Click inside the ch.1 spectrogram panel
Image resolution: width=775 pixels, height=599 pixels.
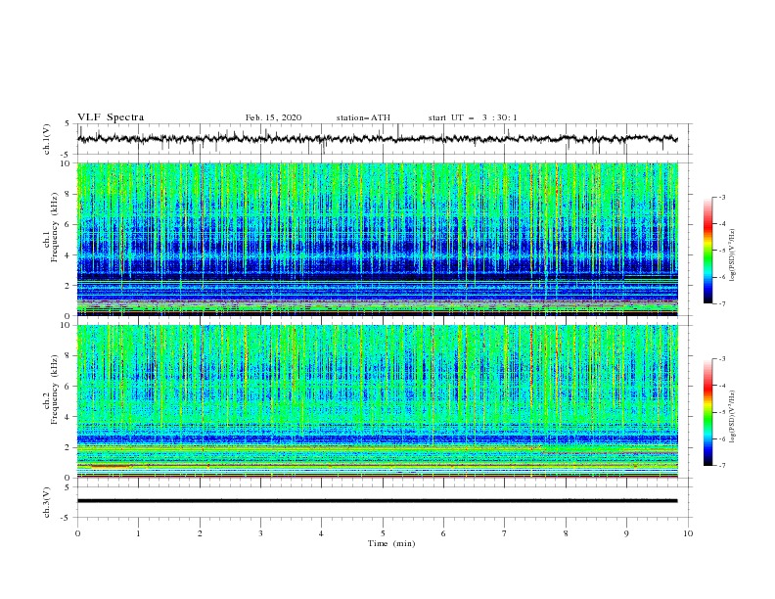[378, 239]
